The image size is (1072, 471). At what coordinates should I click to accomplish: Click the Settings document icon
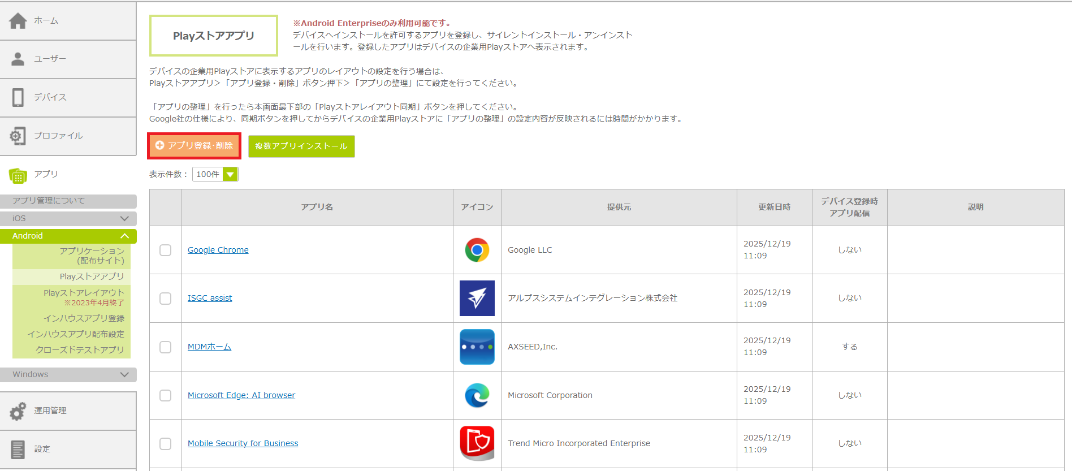click(18, 450)
